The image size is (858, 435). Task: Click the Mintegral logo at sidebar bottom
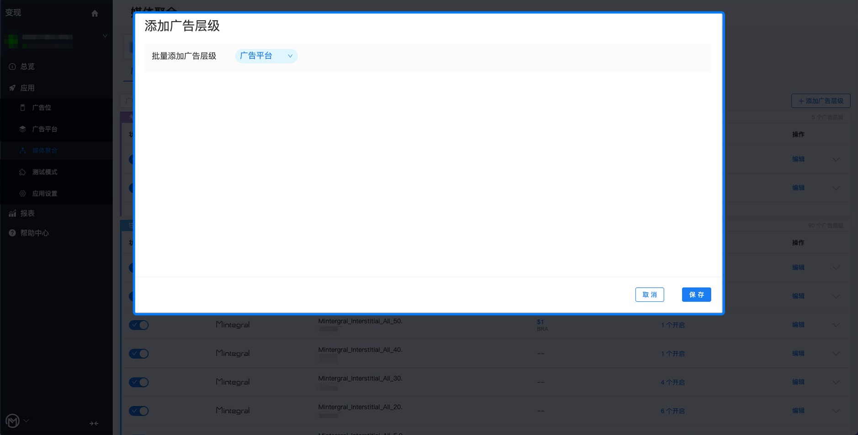click(x=12, y=421)
